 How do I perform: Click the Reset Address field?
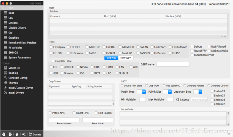64,120
